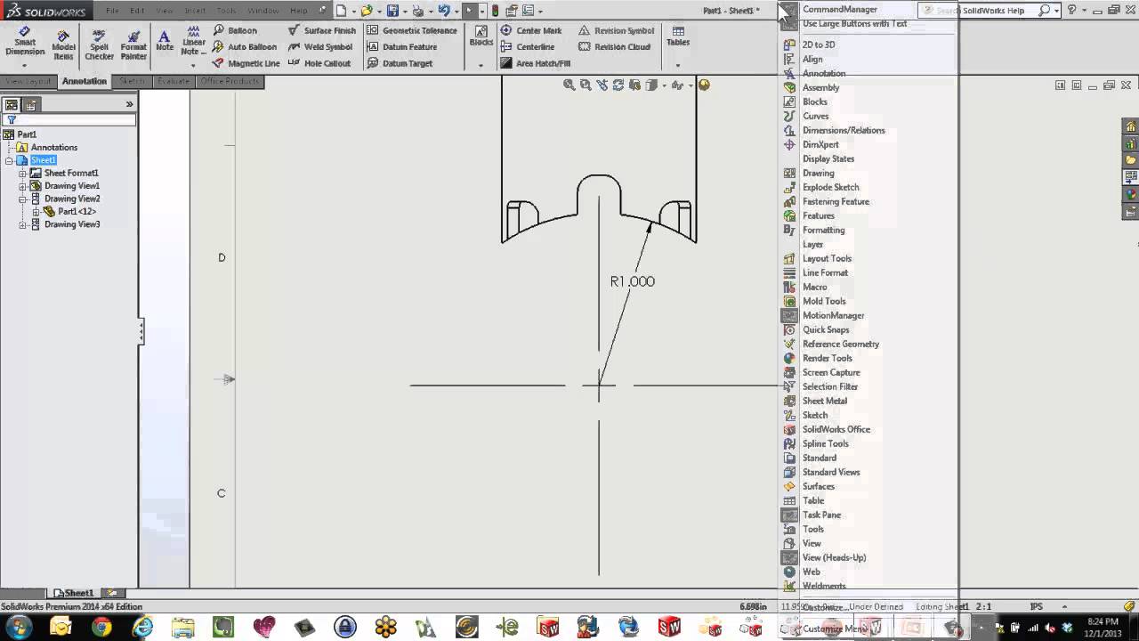Insert a Note annotation

[x=165, y=41]
